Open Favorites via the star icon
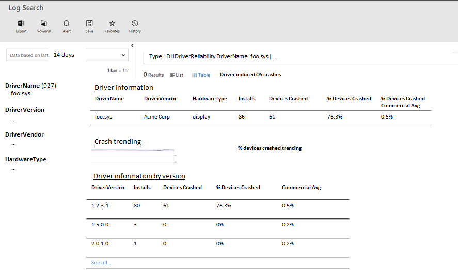This screenshot has width=458, height=270. (x=112, y=24)
